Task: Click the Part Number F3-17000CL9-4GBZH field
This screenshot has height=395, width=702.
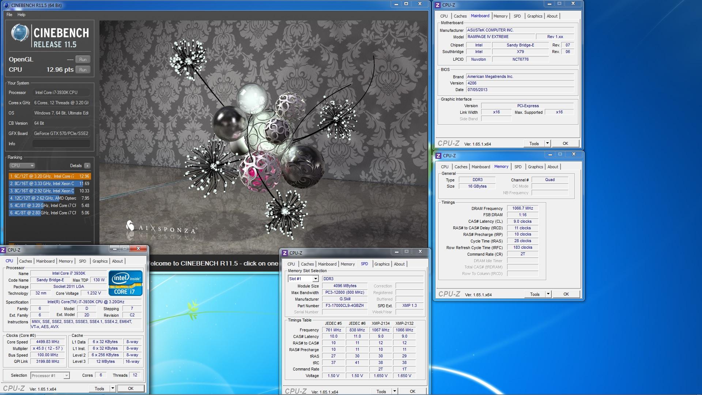Action: point(345,306)
